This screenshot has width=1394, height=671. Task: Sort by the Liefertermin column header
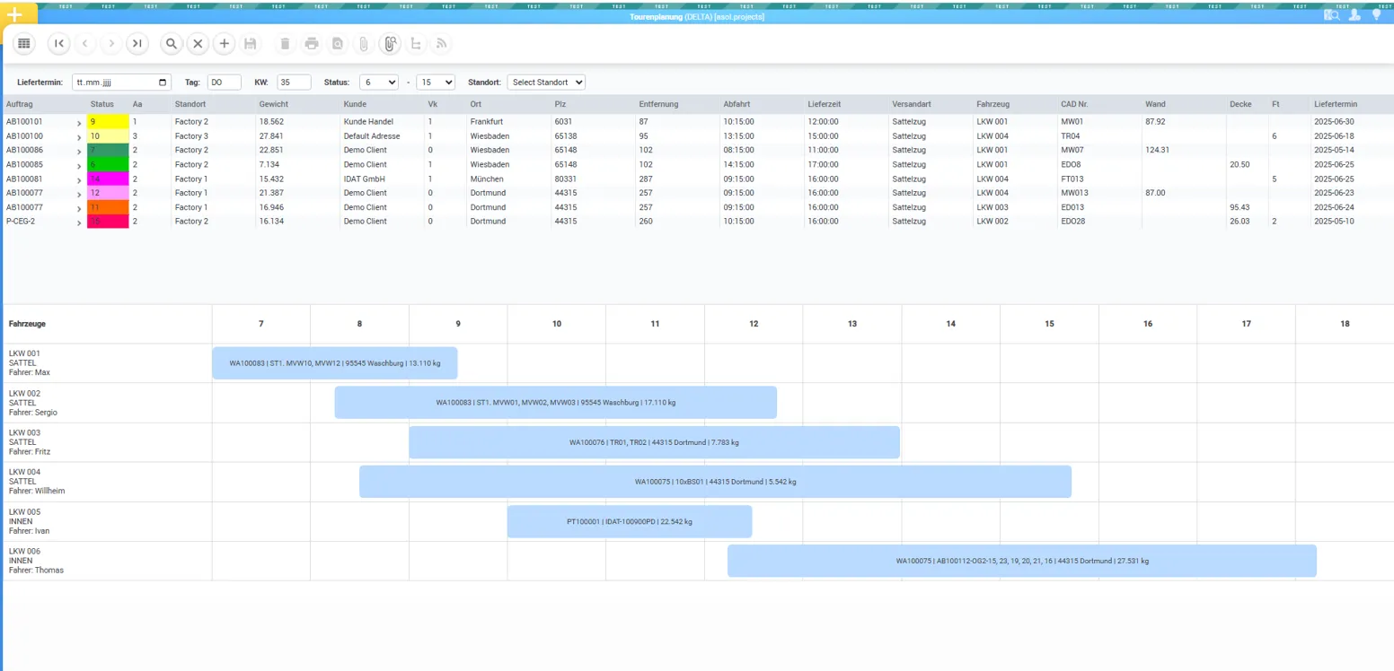pyautogui.click(x=1335, y=104)
